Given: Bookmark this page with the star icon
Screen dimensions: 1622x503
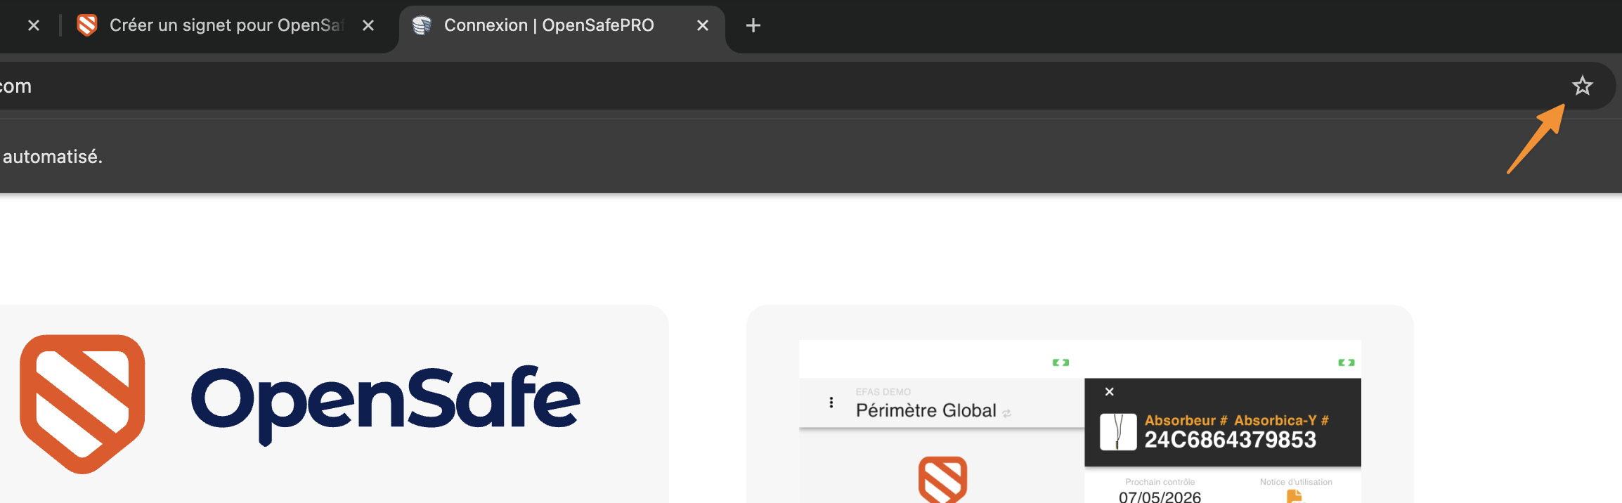Looking at the screenshot, I should [x=1582, y=86].
